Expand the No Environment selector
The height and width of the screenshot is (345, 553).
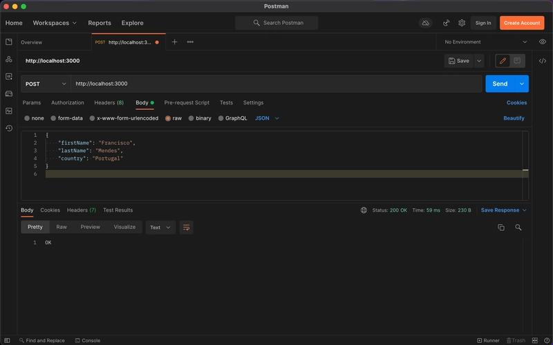tap(484, 42)
